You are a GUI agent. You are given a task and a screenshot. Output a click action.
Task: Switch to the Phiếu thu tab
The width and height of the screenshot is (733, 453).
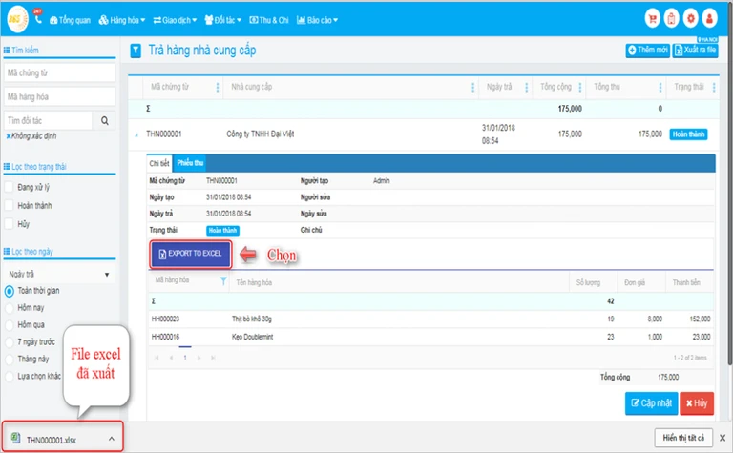(190, 163)
